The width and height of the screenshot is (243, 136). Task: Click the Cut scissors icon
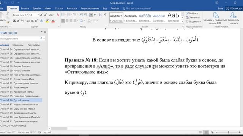[x=8, y=14]
